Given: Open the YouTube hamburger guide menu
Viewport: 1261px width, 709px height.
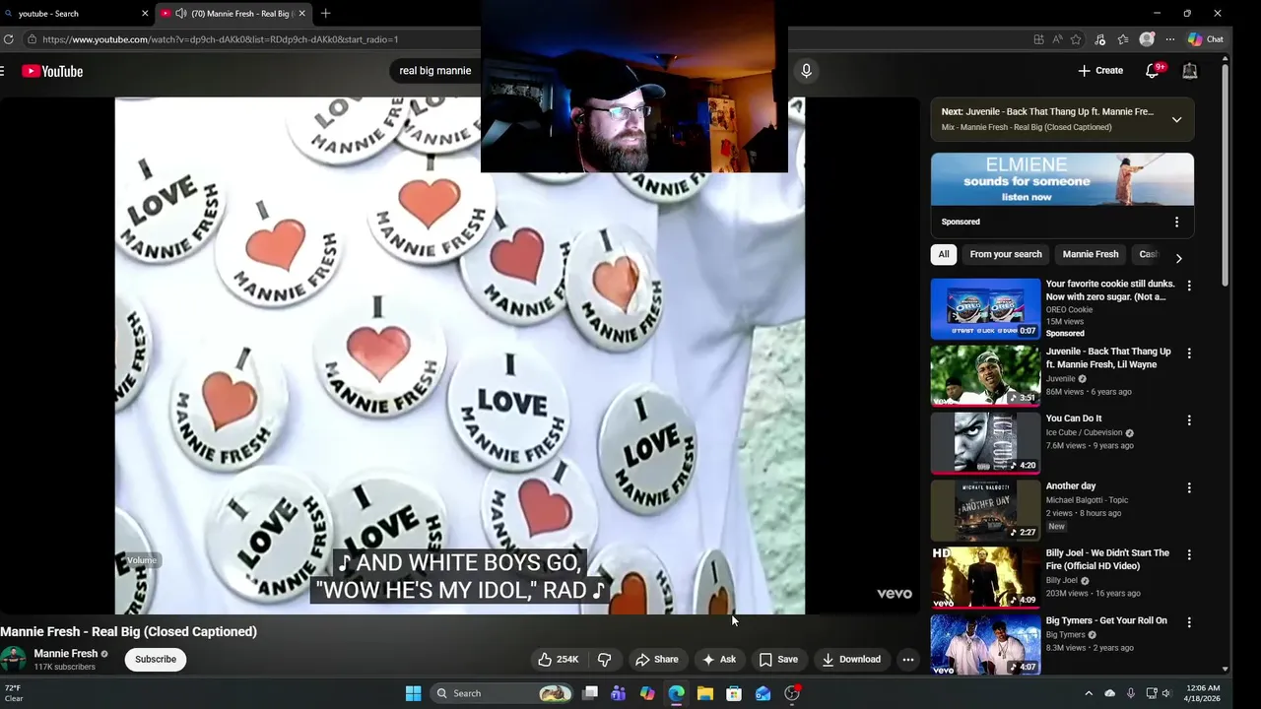Looking at the screenshot, I should pos(3,71).
